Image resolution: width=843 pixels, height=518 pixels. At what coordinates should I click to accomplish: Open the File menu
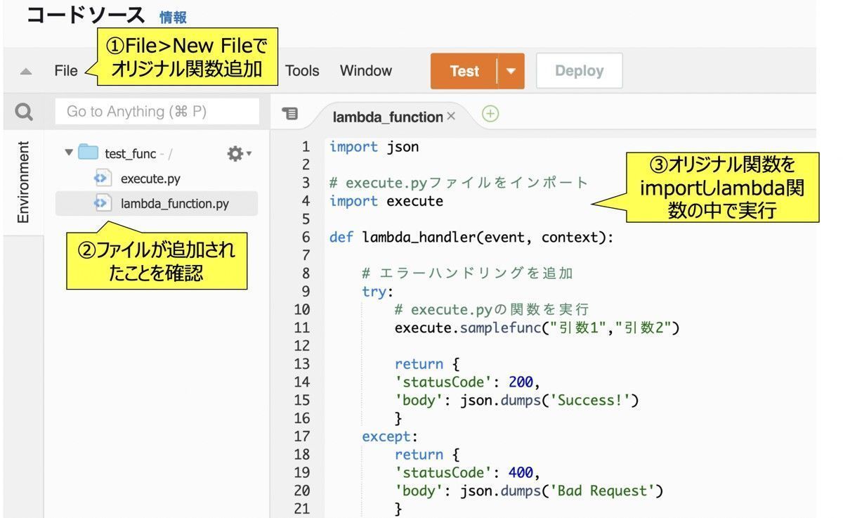[x=65, y=70]
